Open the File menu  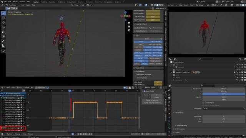(5, 2)
